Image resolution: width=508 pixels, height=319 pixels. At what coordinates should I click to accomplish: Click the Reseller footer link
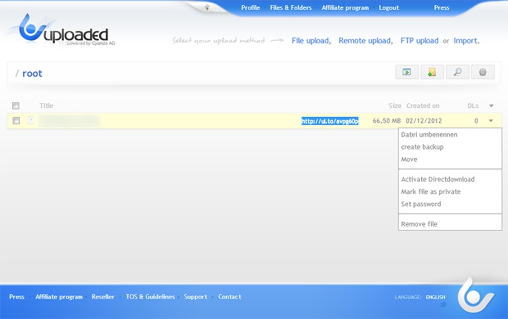tap(103, 297)
